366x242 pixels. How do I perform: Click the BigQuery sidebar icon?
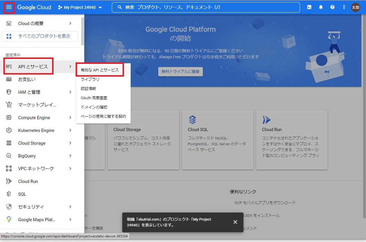[9, 156]
